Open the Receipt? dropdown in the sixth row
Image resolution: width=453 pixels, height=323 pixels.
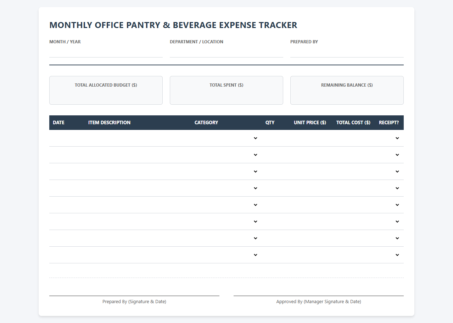tap(390, 221)
